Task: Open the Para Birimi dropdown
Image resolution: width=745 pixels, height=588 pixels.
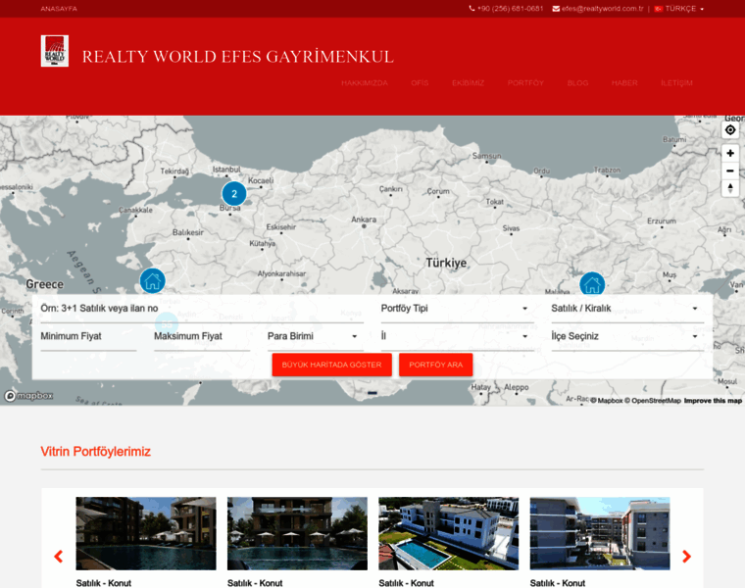Action: [316, 337]
